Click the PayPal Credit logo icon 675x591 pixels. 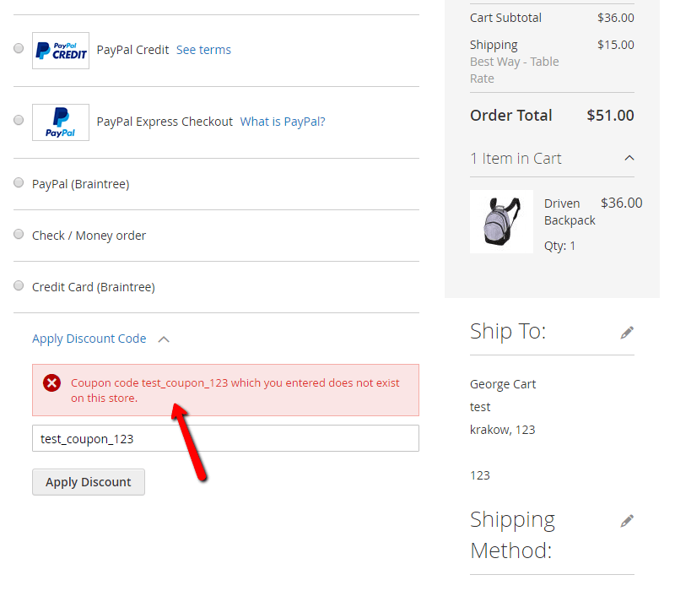click(61, 51)
